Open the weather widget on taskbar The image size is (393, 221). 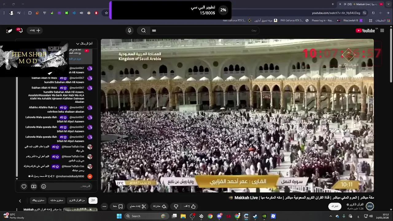pyautogui.click(x=13, y=216)
